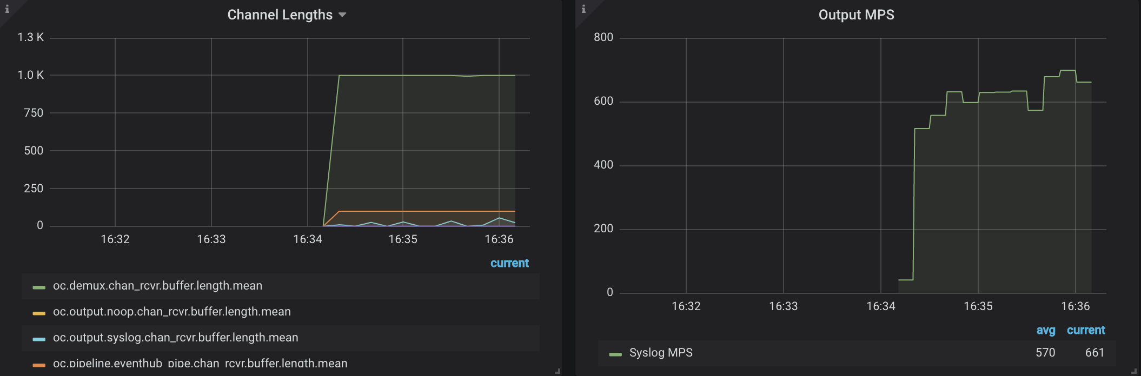Click the Output MPS panel resize handle

1134,371
